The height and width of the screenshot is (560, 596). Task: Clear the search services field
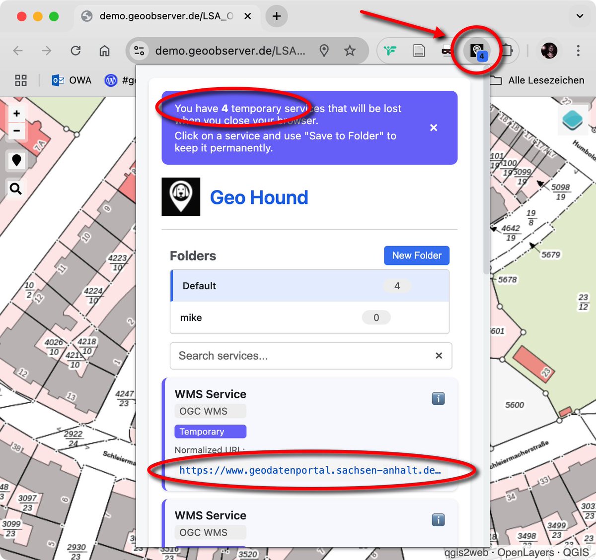tap(439, 356)
